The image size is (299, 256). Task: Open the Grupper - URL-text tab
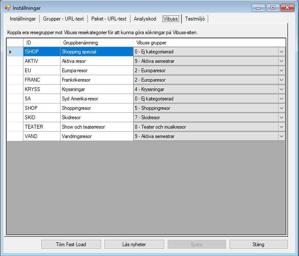pyautogui.click(x=63, y=19)
